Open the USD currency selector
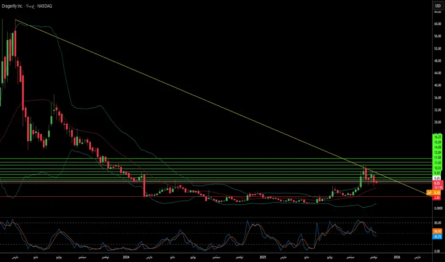 tap(436, 6)
